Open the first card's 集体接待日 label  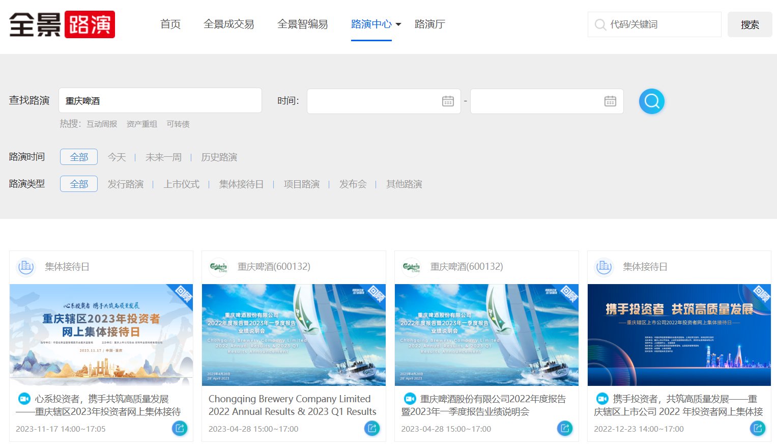pos(67,266)
